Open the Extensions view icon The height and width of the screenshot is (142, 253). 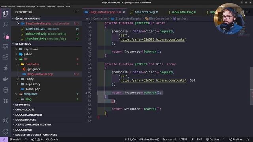pyautogui.click(x=5, y=57)
